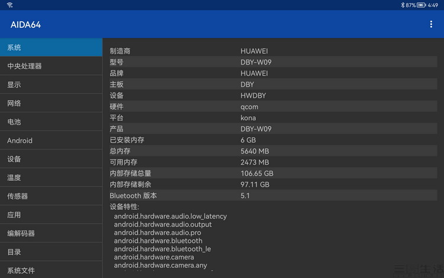
Task: Click android.hardware.camera.any entry
Action: click(160, 265)
